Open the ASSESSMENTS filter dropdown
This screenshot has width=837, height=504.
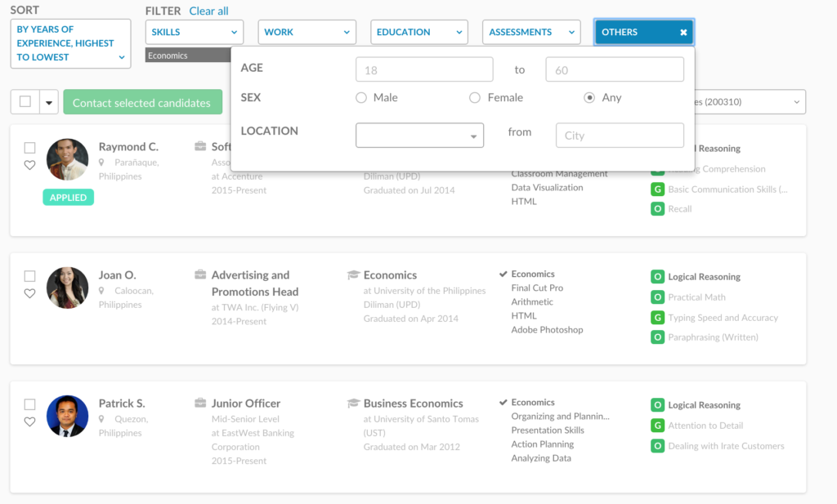[x=531, y=32]
